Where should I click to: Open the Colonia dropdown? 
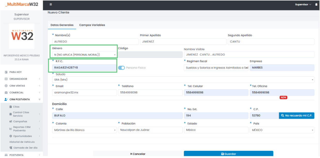point(84,130)
